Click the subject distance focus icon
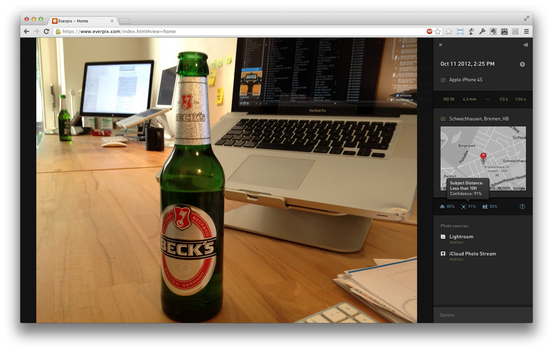Image resolution: width=553 pixels, height=351 pixels. (x=464, y=206)
